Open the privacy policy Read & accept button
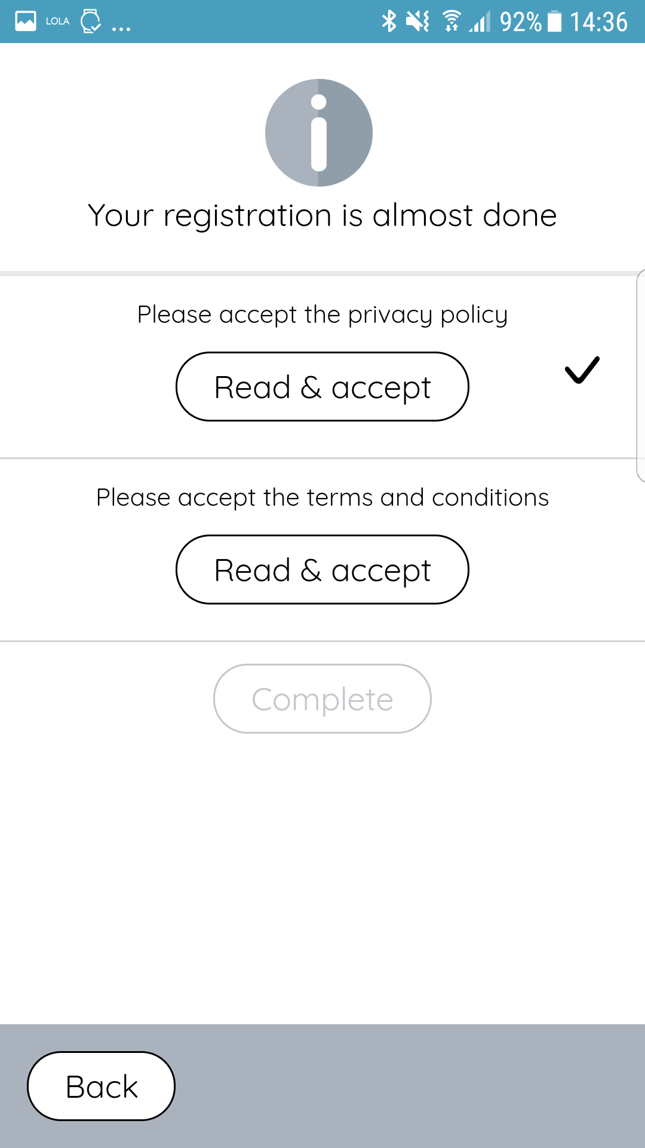 pos(322,387)
